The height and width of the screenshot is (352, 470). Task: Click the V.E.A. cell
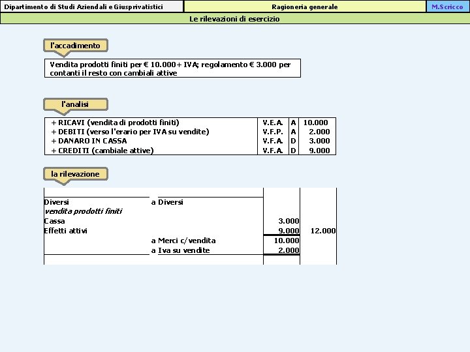[273, 123]
